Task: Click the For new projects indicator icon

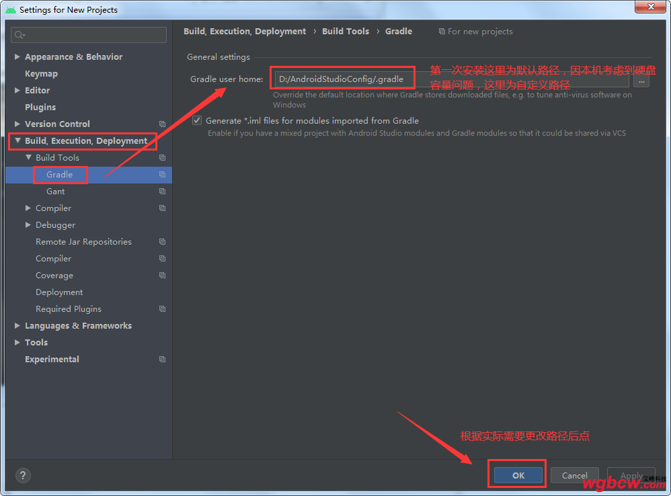Action: [442, 31]
